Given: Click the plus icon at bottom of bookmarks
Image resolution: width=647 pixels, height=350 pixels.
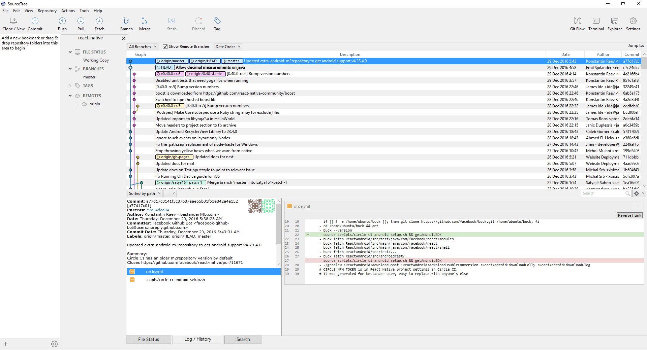Looking at the screenshot, I should (x=6, y=344).
